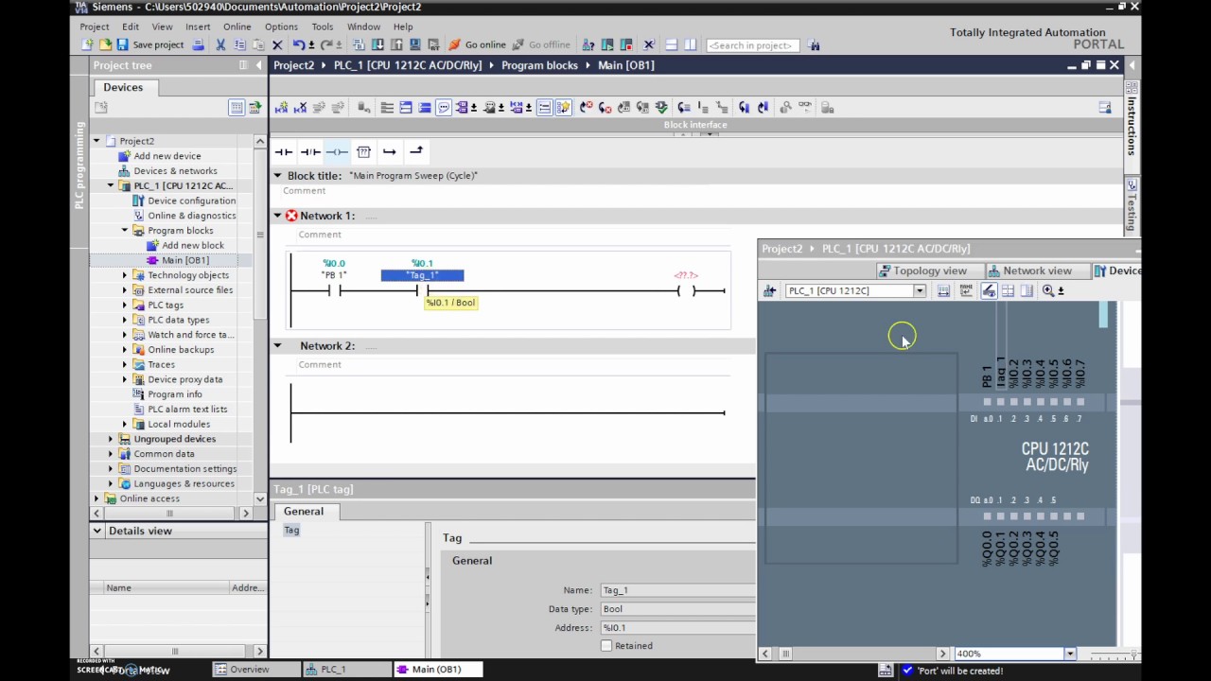Click the Open branch icon
This screenshot has height=681, width=1211.
point(389,151)
